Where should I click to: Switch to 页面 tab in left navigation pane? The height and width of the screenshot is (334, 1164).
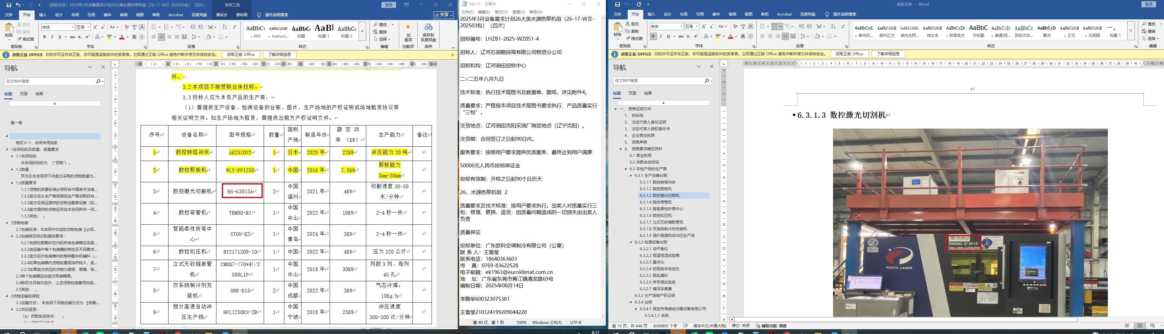click(x=24, y=94)
